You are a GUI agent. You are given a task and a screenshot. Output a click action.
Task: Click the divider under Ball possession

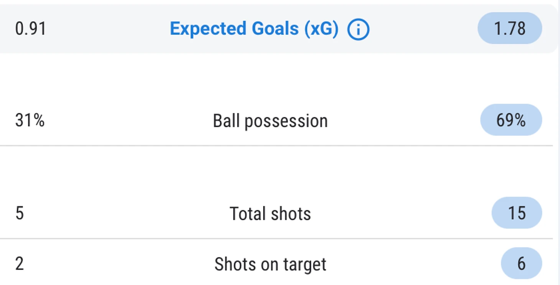point(276,146)
